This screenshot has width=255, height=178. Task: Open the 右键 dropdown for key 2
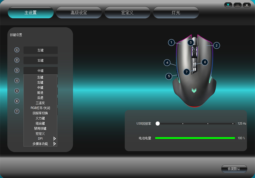(x=41, y=60)
